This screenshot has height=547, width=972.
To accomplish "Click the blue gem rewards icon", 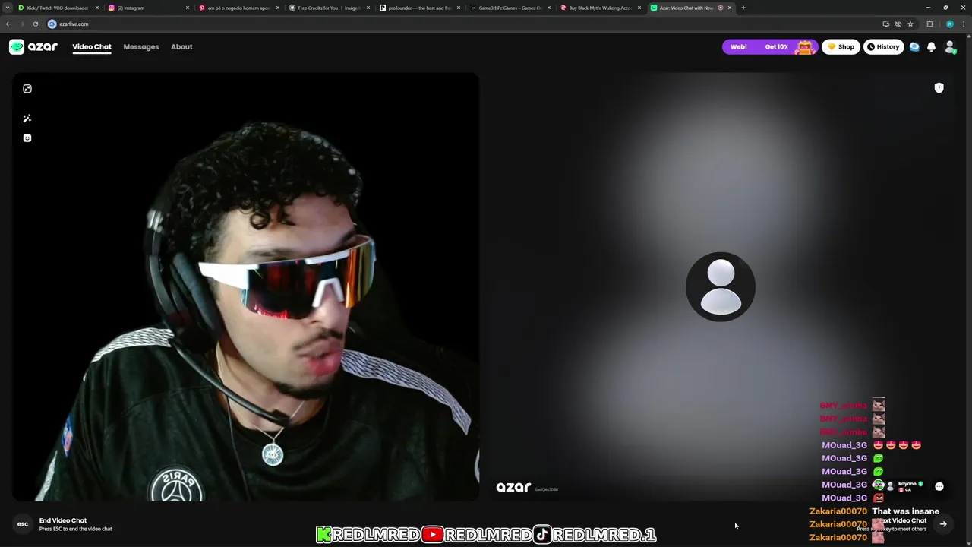I will (x=914, y=46).
